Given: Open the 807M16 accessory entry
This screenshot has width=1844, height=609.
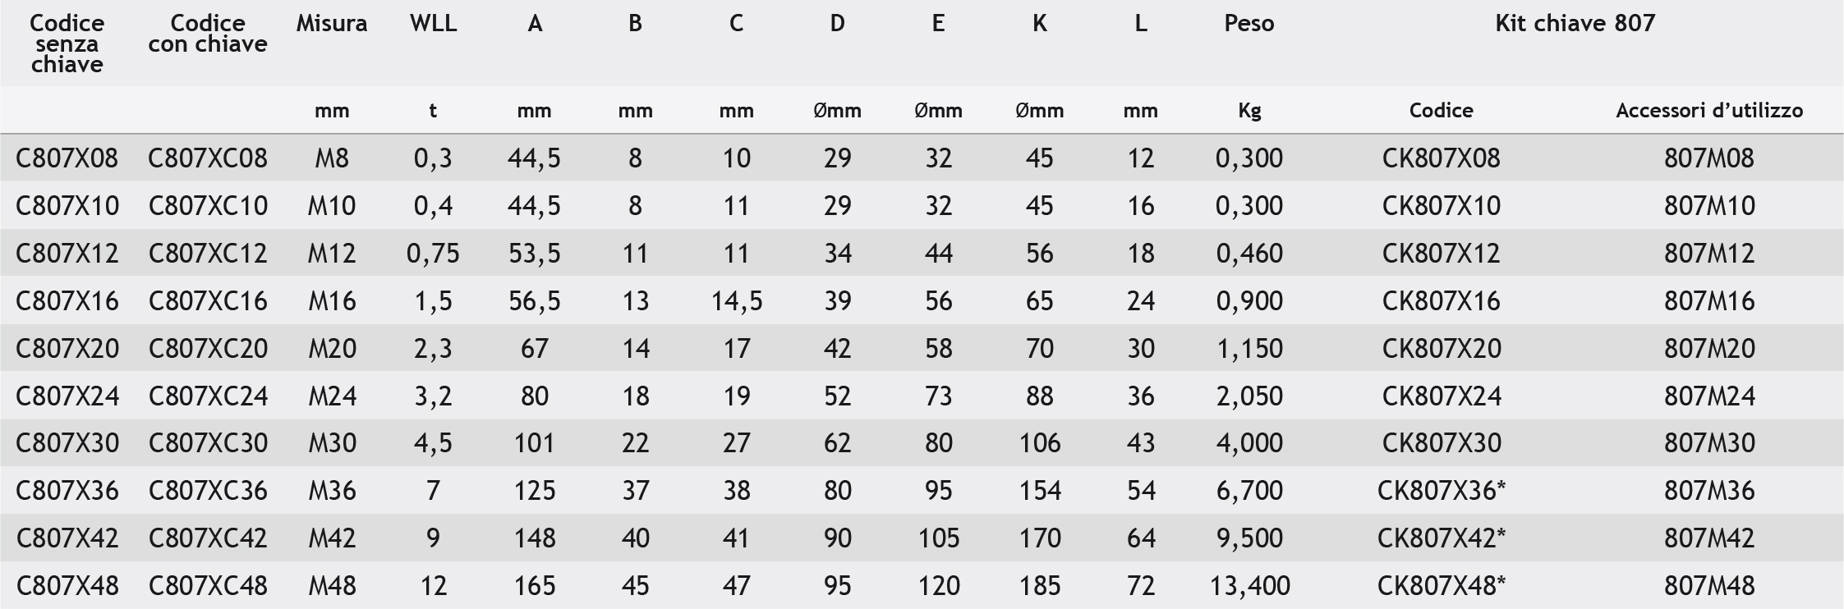Looking at the screenshot, I should [x=1709, y=300].
